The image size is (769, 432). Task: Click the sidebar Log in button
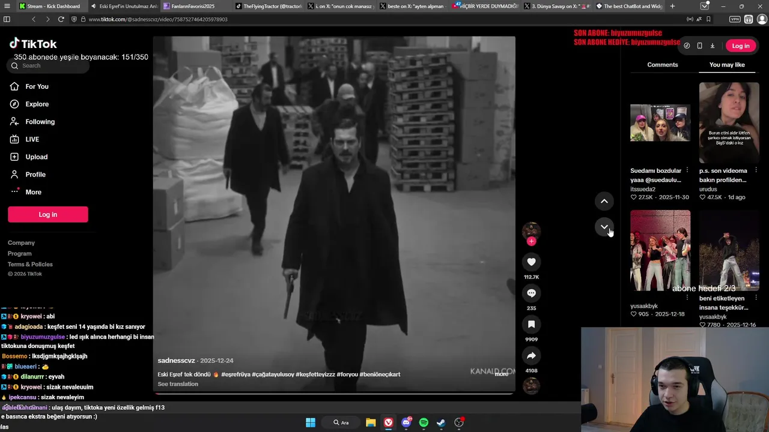pos(48,214)
